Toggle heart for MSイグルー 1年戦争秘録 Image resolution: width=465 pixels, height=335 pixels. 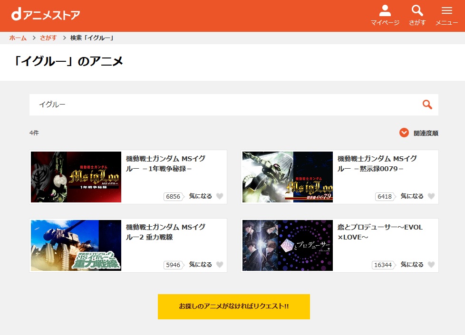220,196
